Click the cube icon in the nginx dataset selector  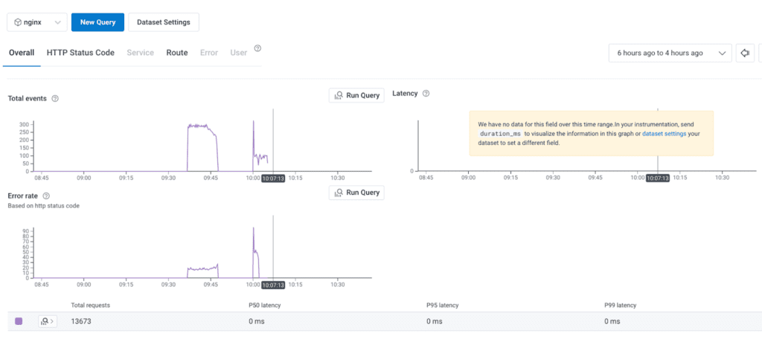[x=18, y=22]
